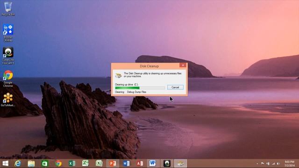
Task: Open Action Center flag in tray
Action: coord(263,163)
